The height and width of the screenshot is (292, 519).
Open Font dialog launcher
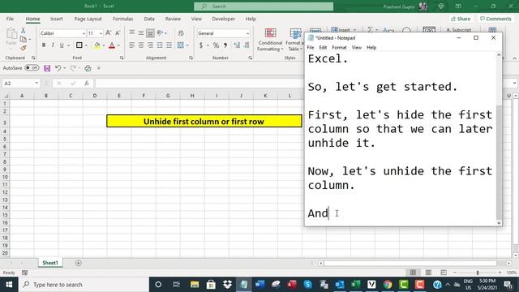(122, 58)
